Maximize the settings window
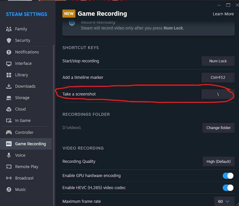This screenshot has width=239, height=206. (228, 5)
